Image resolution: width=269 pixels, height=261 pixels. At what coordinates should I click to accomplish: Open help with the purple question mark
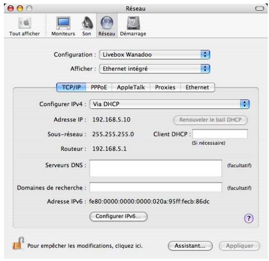pos(249,218)
